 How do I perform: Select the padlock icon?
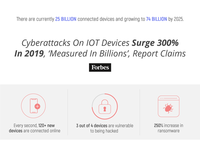[105, 107]
